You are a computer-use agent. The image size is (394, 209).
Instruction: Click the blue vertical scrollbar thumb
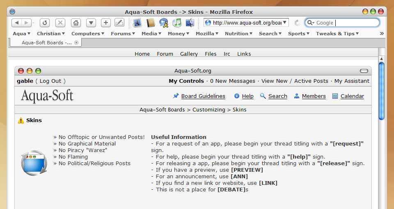(x=381, y=91)
